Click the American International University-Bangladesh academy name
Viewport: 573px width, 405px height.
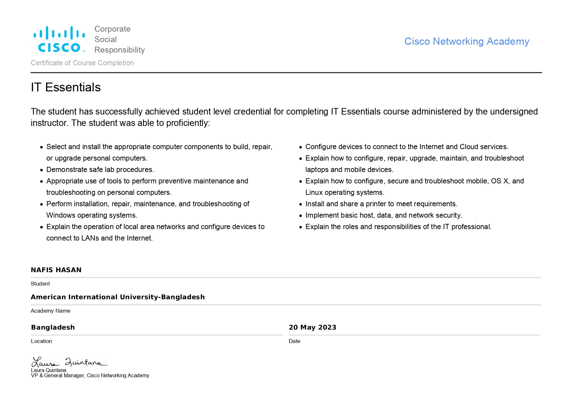(118, 297)
